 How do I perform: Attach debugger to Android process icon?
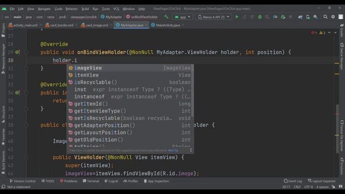(283, 17)
